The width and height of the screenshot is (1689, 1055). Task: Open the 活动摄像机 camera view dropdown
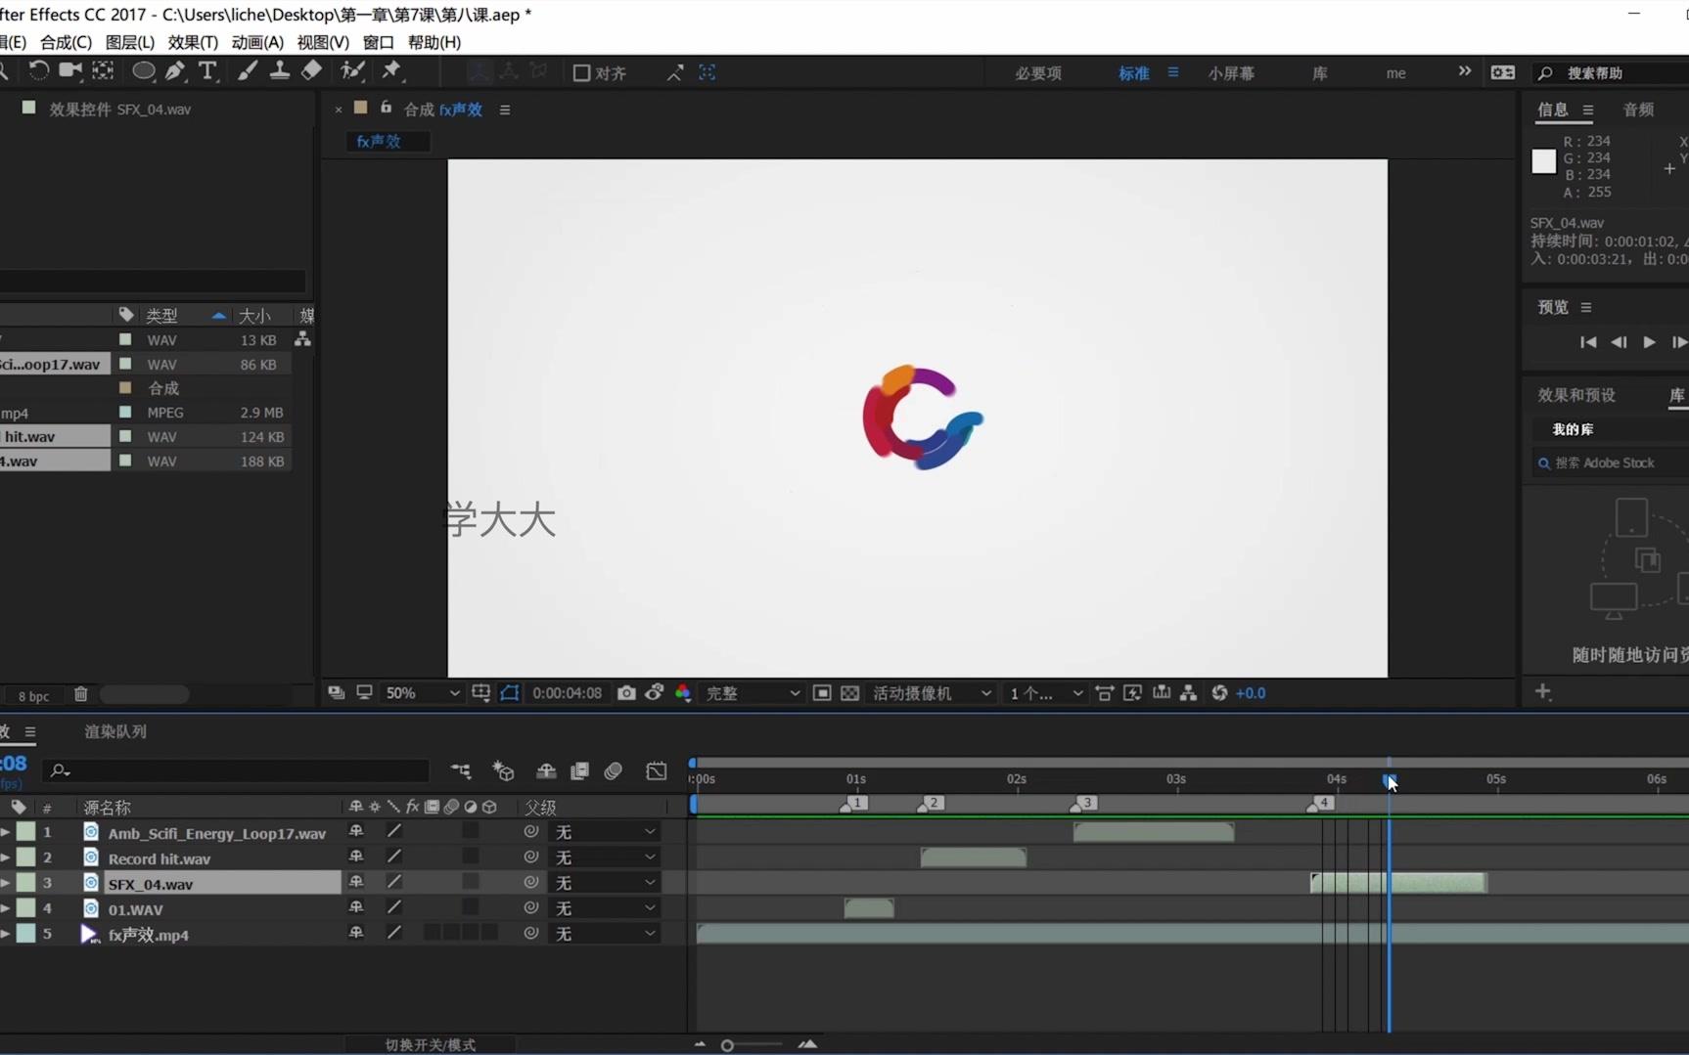pos(932,693)
